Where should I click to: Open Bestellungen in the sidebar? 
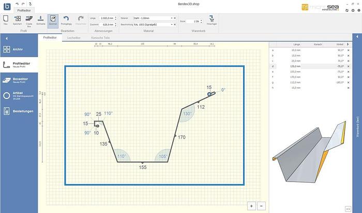click(19, 111)
